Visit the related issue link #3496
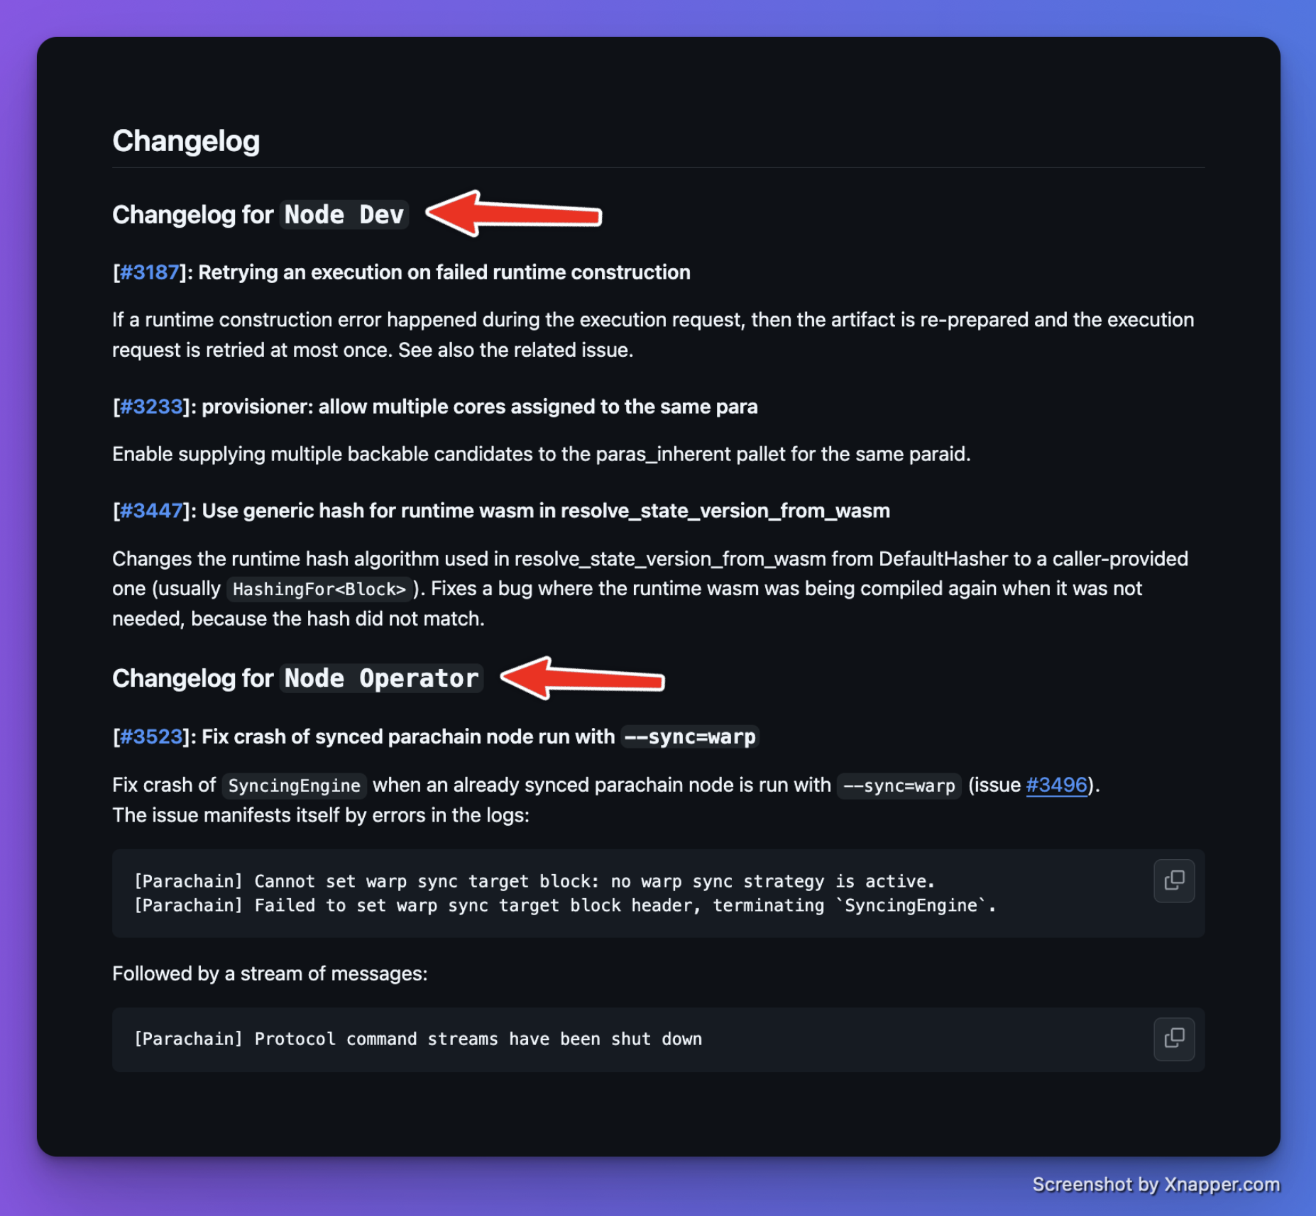1316x1216 pixels. pyautogui.click(x=1056, y=785)
